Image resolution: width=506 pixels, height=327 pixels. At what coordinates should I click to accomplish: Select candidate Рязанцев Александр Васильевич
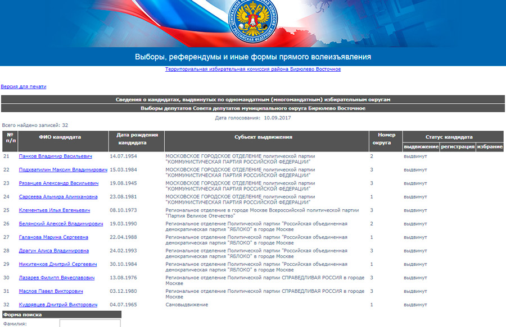pos(58,183)
